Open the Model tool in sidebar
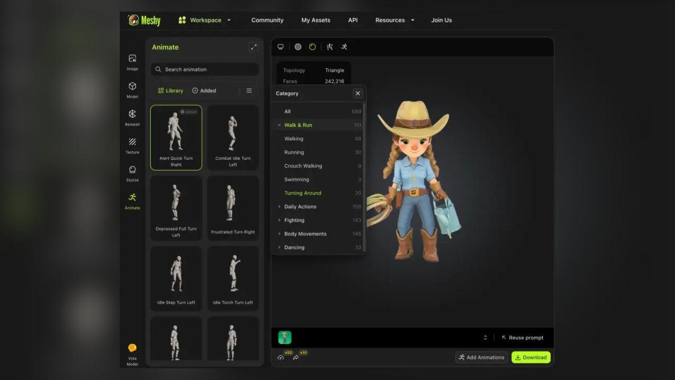The height and width of the screenshot is (380, 675). [x=132, y=90]
